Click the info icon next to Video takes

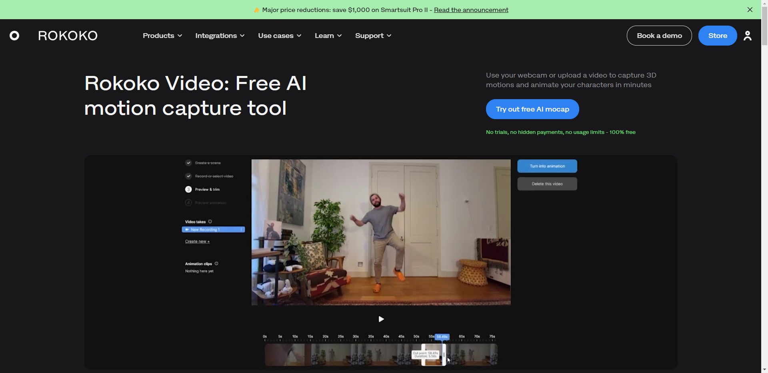coord(210,221)
